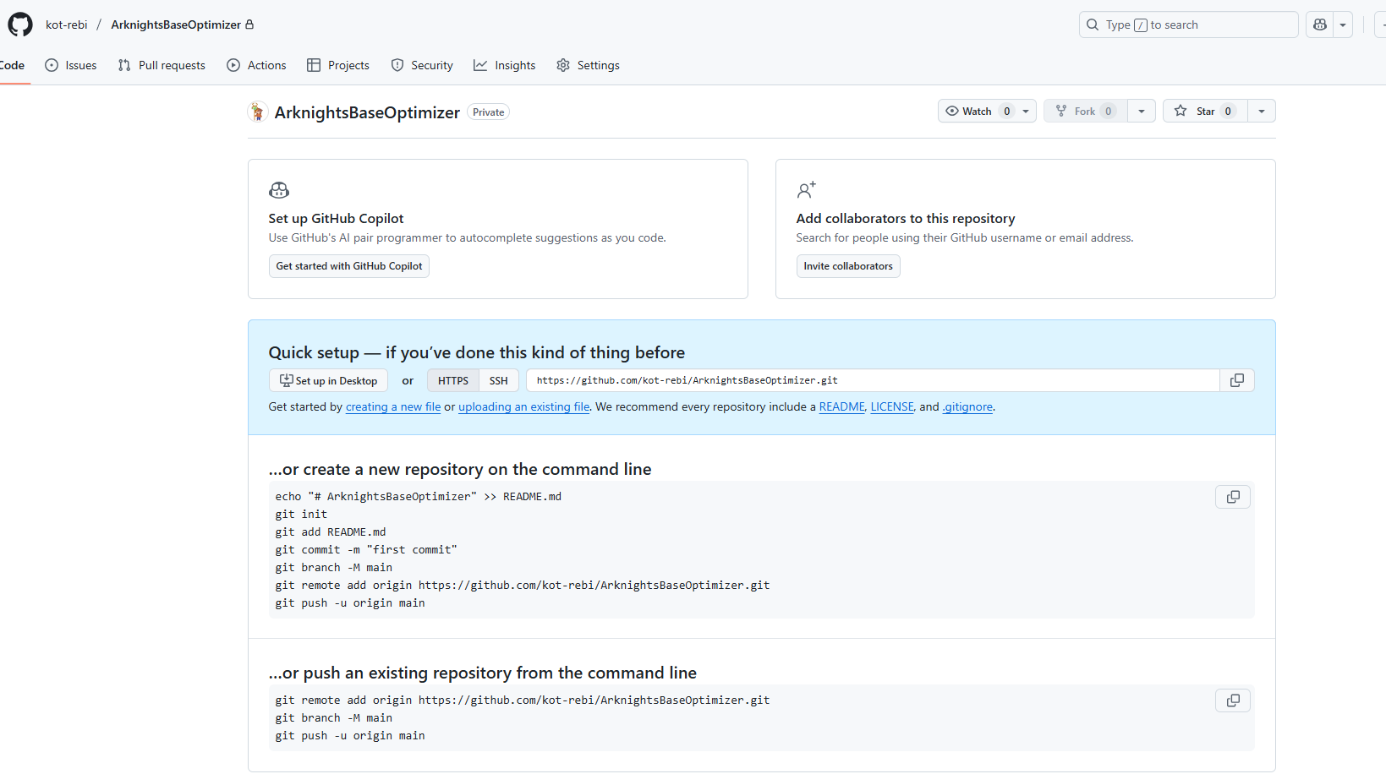Switch to the Insights tab
The image size is (1386, 774).
[505, 65]
